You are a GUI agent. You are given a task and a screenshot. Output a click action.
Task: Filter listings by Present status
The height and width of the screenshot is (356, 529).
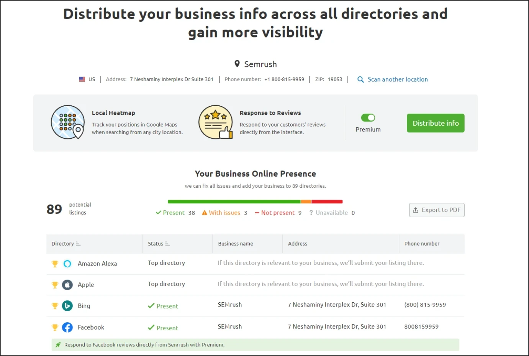[x=173, y=213]
